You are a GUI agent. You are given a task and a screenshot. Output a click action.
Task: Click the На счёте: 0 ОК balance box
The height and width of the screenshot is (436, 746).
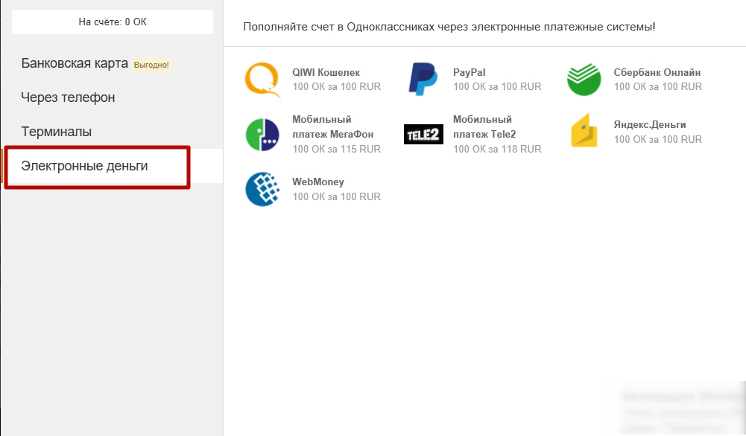[x=113, y=22]
